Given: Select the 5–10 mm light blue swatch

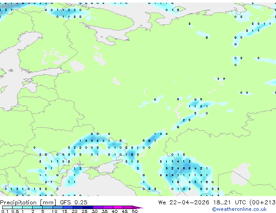Looking at the screenshot, I should 47,207.
